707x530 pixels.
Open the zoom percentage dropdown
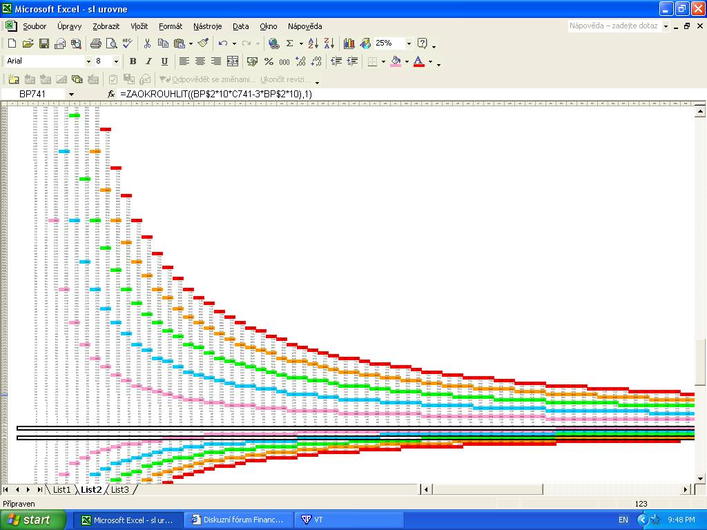(409, 43)
